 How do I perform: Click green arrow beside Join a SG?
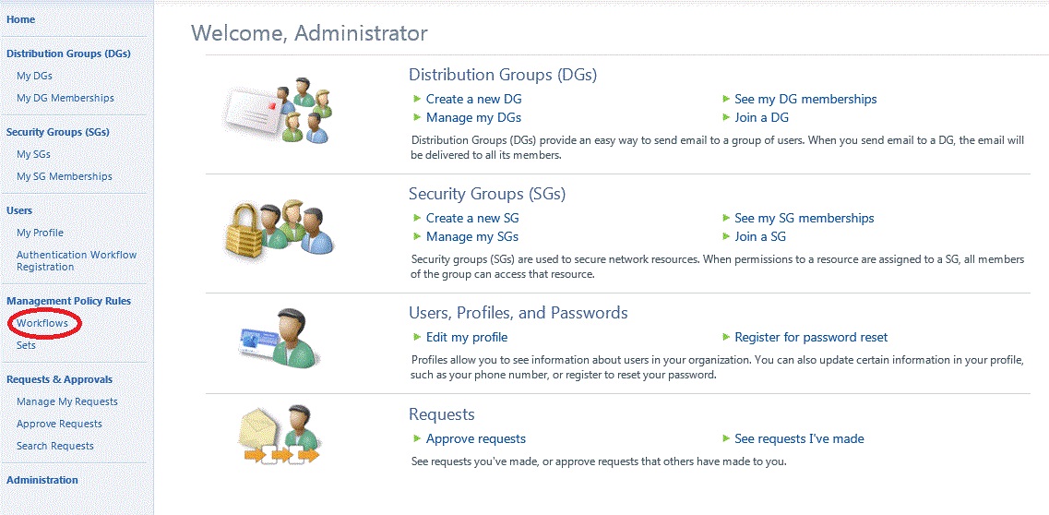[x=725, y=236]
